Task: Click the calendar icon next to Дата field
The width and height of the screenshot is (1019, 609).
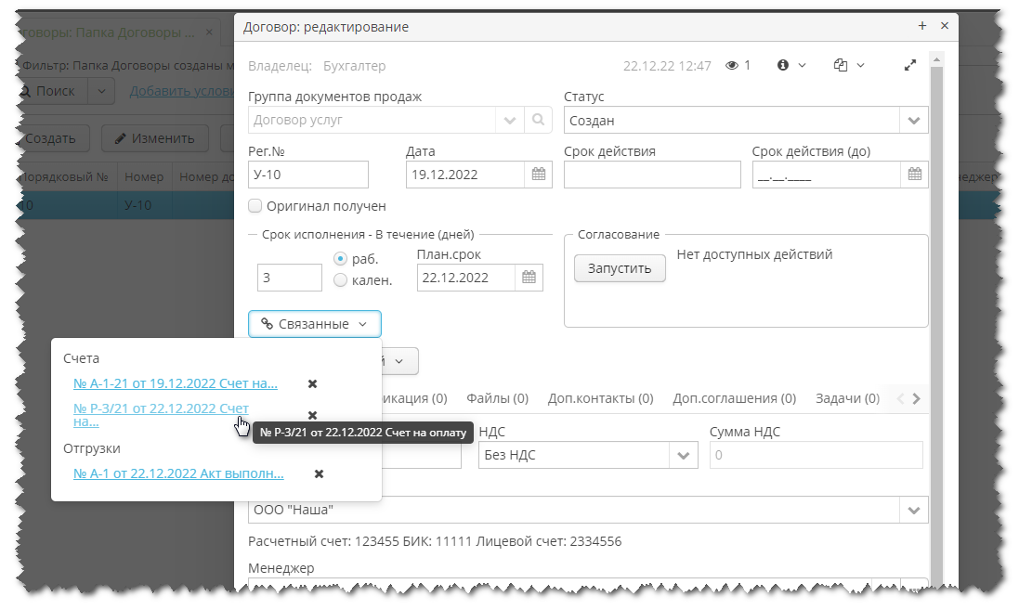Action: tap(537, 174)
